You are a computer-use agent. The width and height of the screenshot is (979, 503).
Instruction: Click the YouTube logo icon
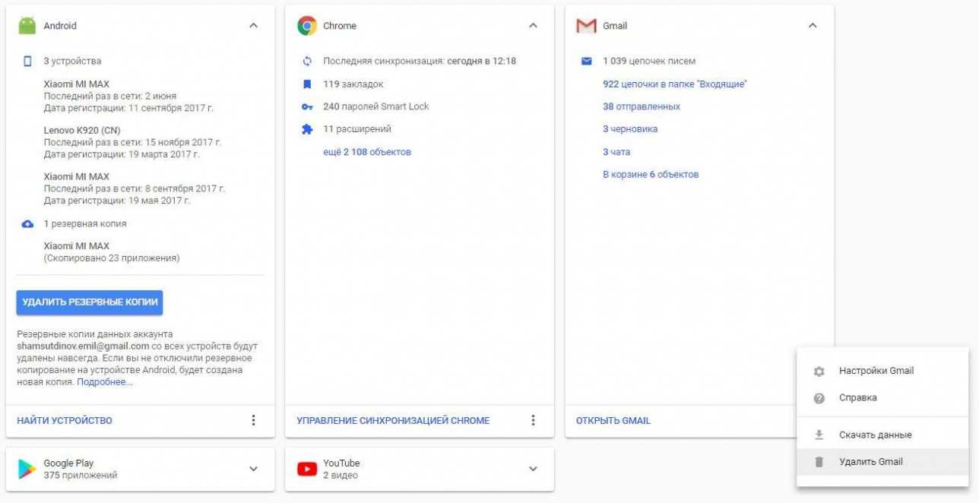pyautogui.click(x=307, y=470)
